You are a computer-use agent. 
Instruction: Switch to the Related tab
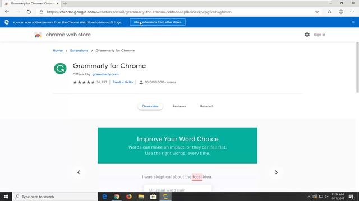(x=206, y=106)
